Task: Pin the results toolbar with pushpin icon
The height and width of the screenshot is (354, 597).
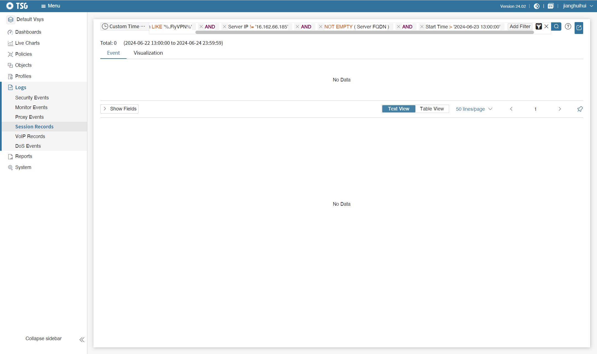Action: [x=580, y=109]
